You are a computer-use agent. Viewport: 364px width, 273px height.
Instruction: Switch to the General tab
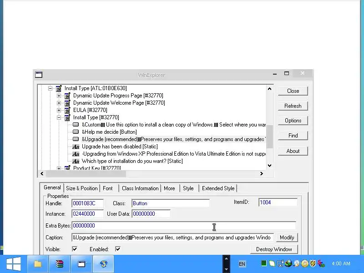[52, 187]
